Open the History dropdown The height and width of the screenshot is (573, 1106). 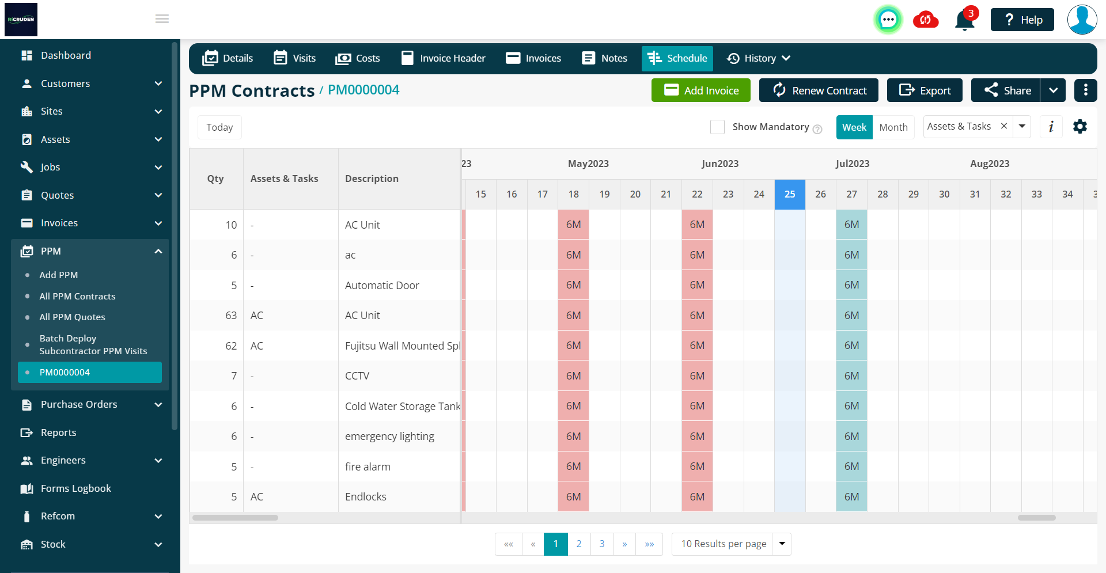(x=759, y=58)
